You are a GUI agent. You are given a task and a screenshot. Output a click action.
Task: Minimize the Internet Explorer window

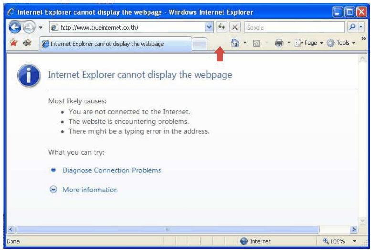(x=338, y=12)
